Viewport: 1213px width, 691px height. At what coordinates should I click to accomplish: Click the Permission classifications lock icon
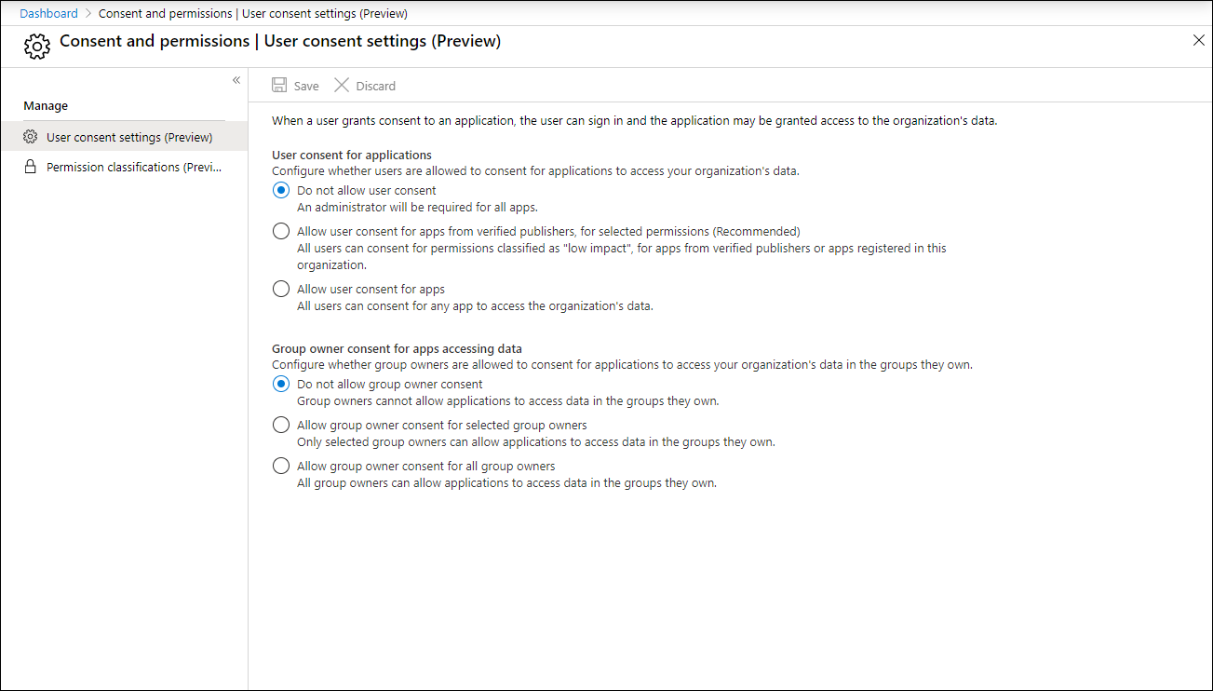click(30, 167)
